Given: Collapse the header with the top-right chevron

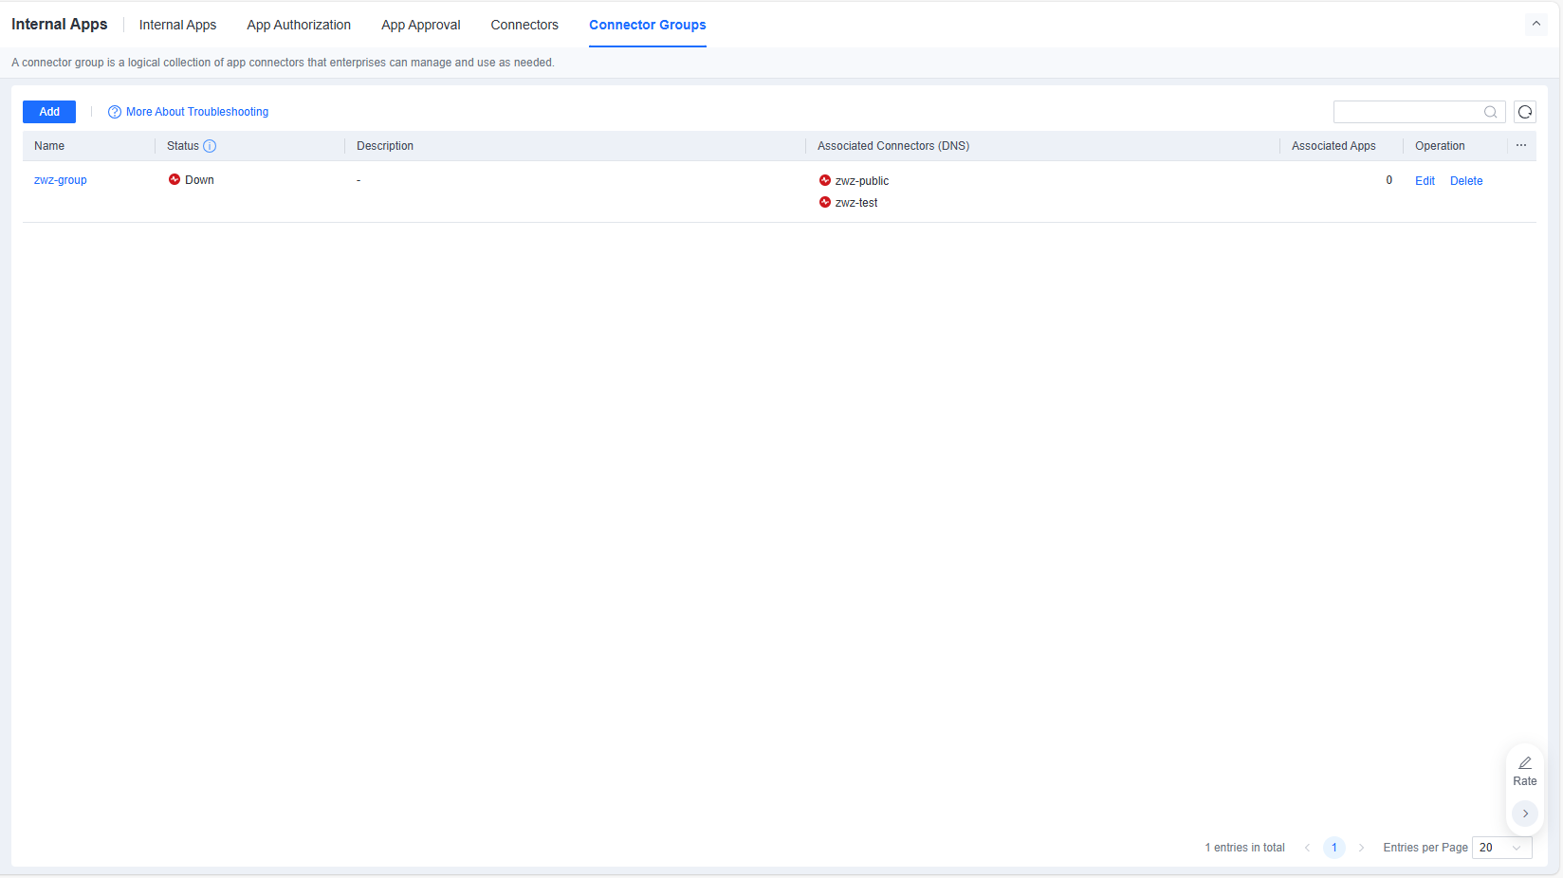Looking at the screenshot, I should pos(1536,24).
